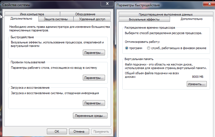This screenshot has width=215, height=137.
Task: Switch to the Оборудование tab
Action: click(x=85, y=14)
